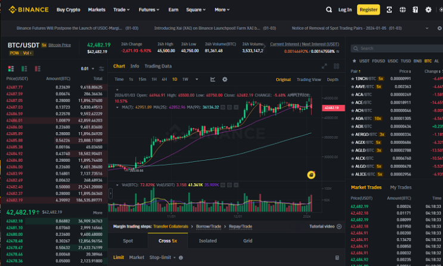
Task: Collapse the order book side handle
Action: [110, 193]
